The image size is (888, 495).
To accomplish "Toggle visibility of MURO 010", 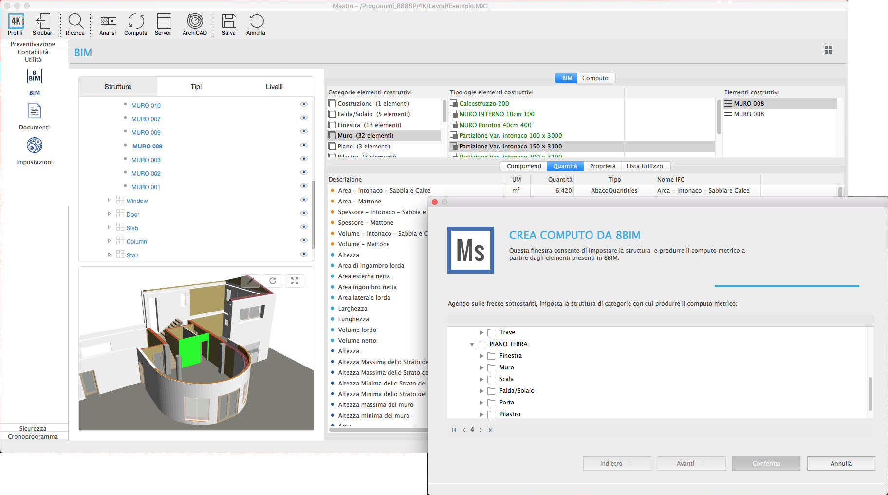I will (x=304, y=104).
